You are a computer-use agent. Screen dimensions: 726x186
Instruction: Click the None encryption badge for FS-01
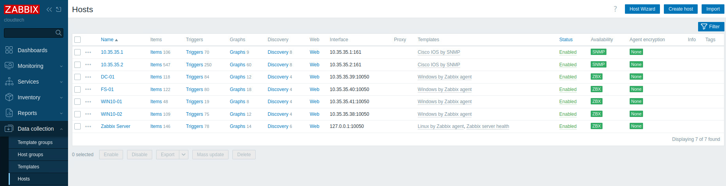point(636,89)
